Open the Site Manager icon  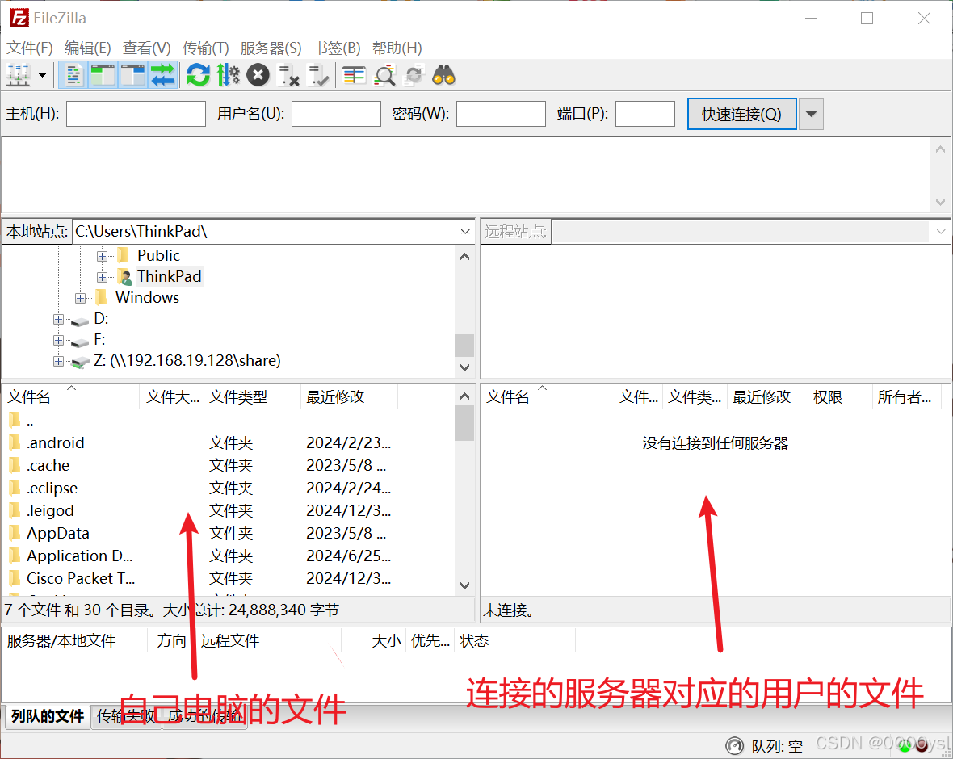pyautogui.click(x=19, y=75)
